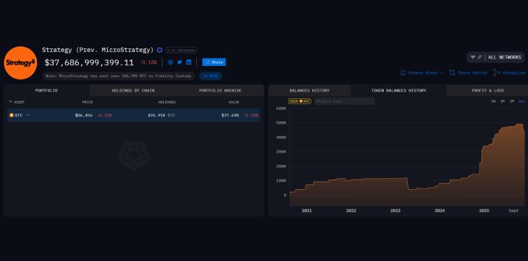Click the COIN BTC token chip
Viewport: 528px width, 261px height.
[299, 101]
